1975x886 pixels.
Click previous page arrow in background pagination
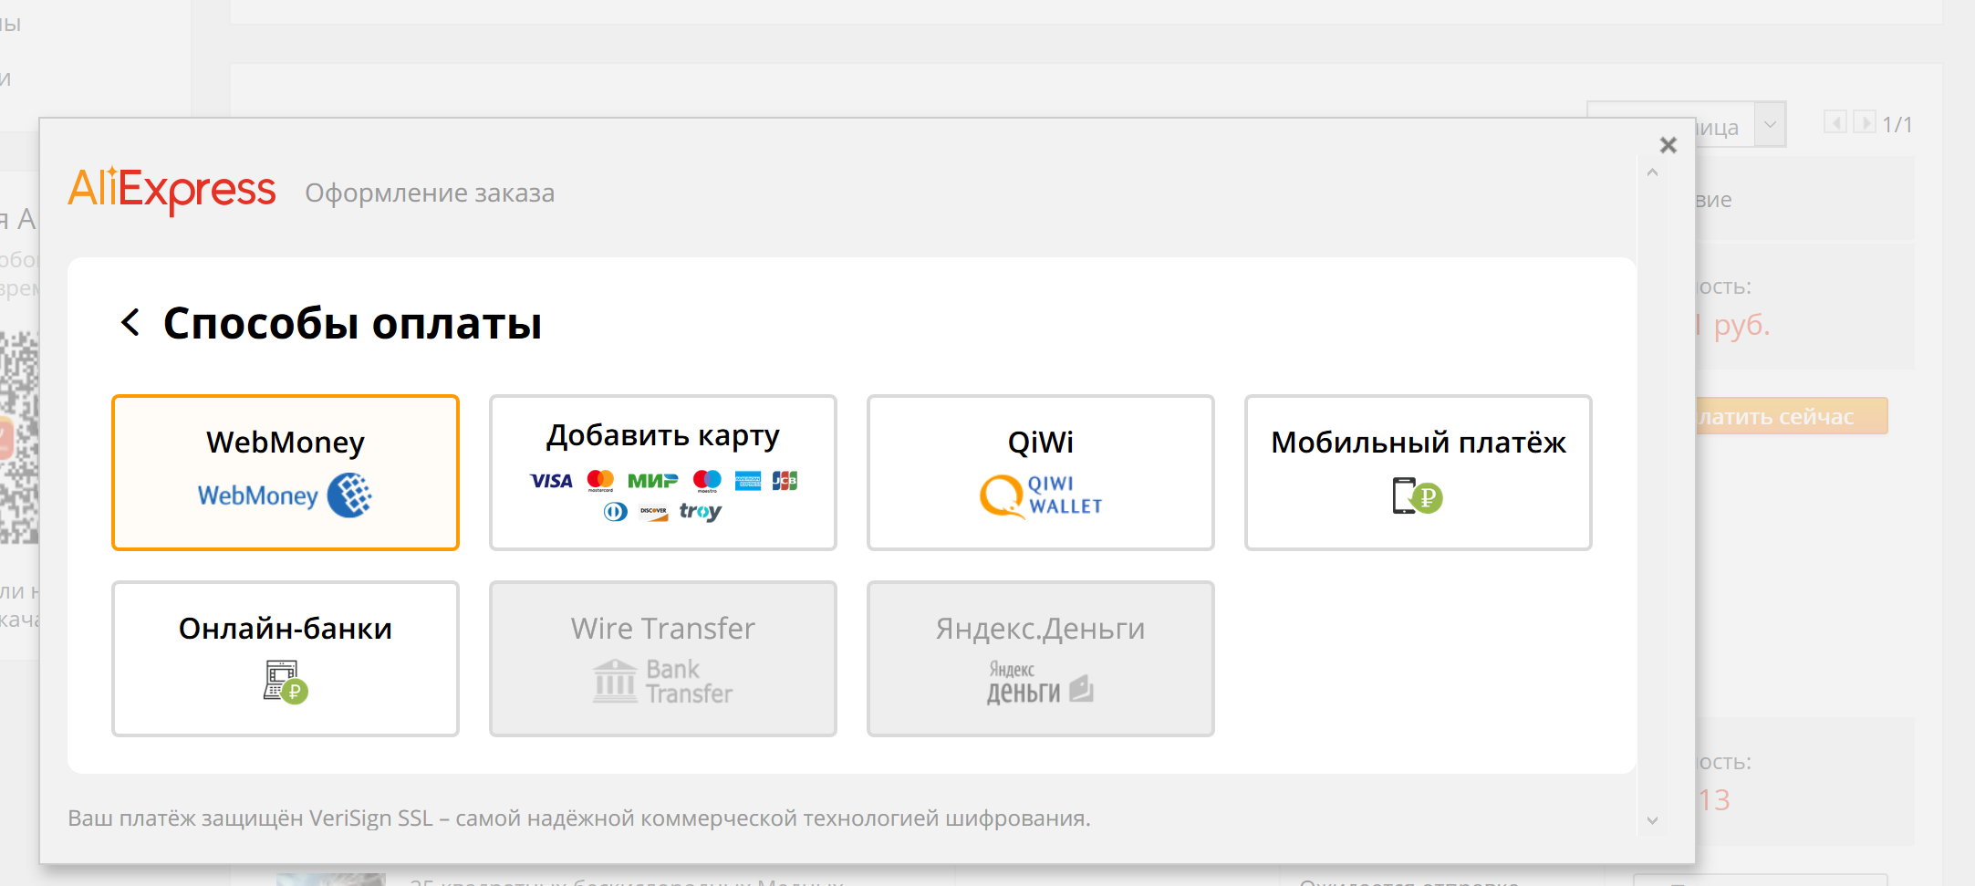1835,122
